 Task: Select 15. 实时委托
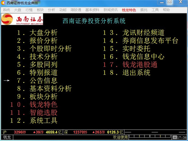(127, 49)
